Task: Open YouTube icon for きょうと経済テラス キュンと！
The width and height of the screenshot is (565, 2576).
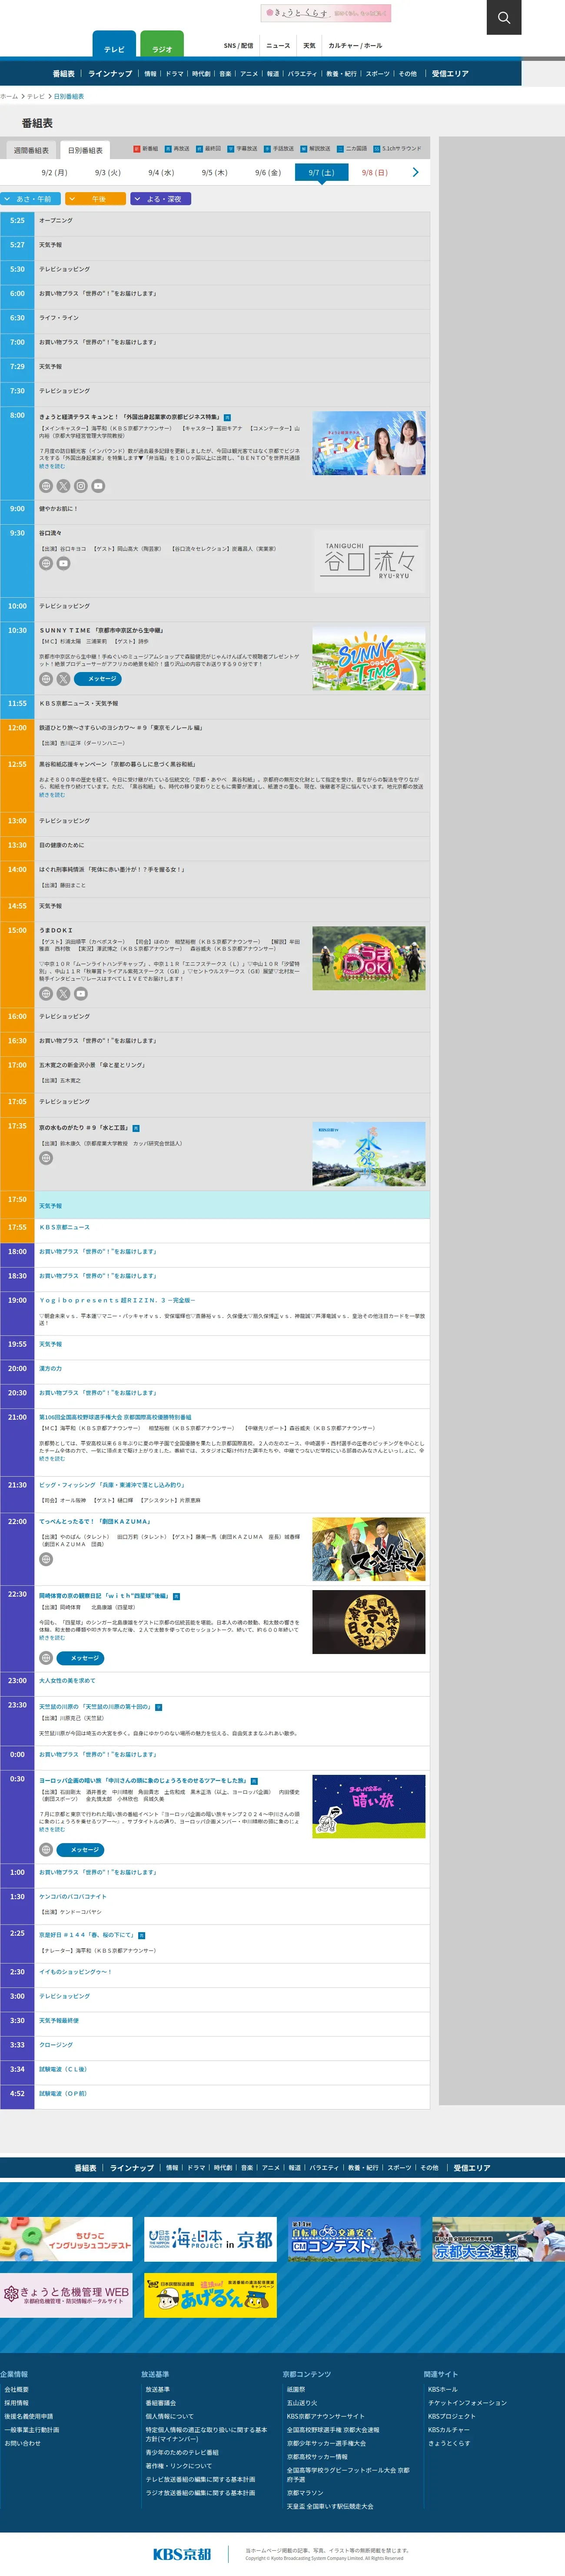Action: (x=98, y=486)
